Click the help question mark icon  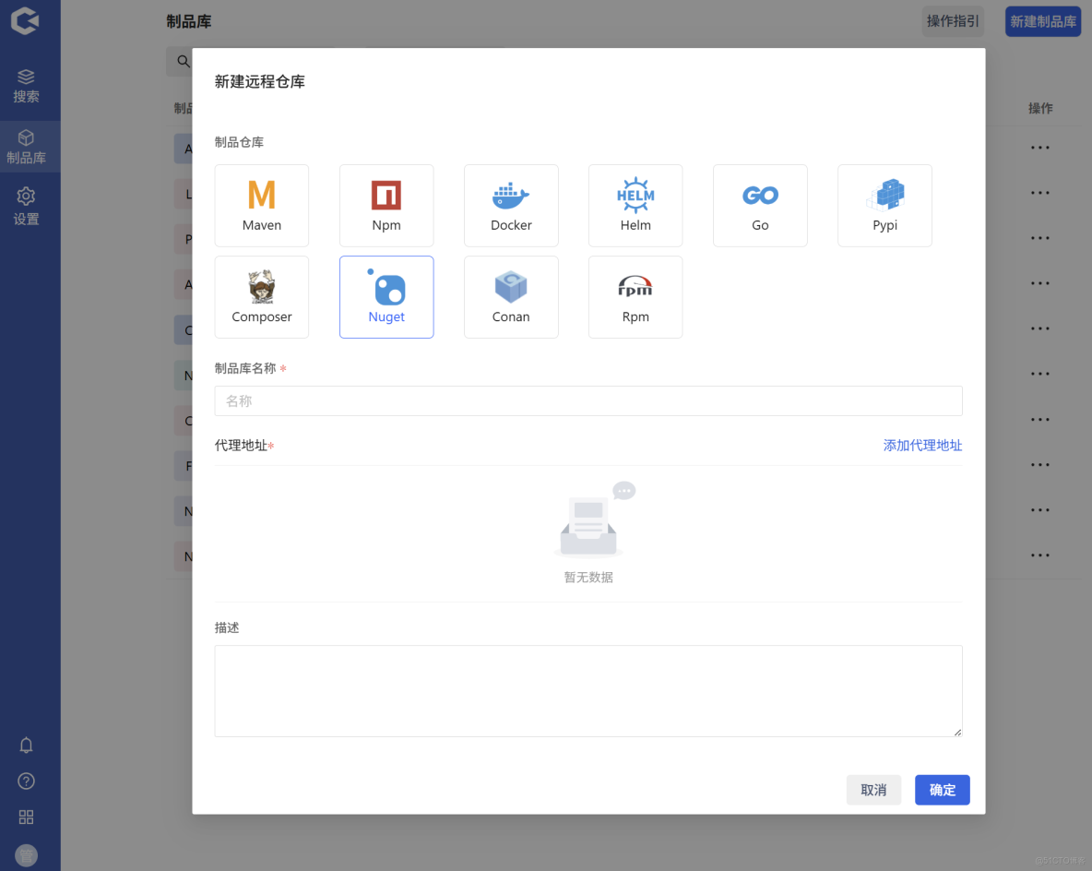pyautogui.click(x=26, y=781)
